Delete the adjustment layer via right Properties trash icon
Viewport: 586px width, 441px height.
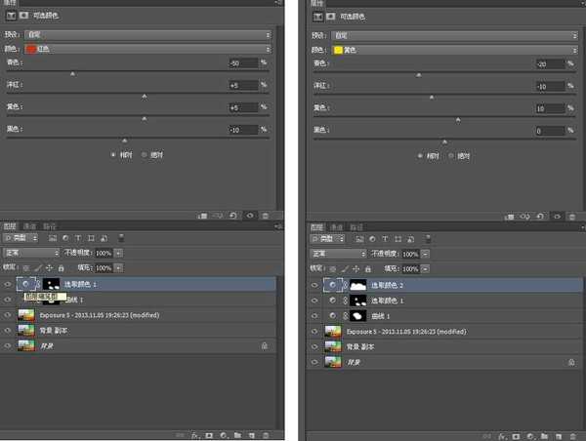click(x=570, y=216)
